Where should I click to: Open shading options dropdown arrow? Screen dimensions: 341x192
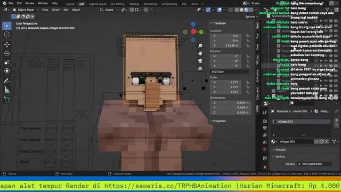256,10
